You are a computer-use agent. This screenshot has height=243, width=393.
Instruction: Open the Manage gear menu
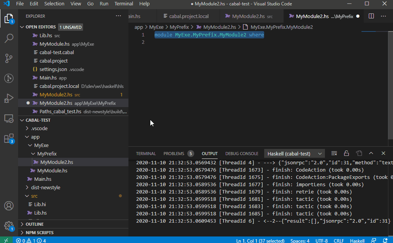coord(8,226)
